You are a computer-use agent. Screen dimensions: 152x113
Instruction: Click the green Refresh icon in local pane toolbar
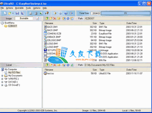click(72, 65)
